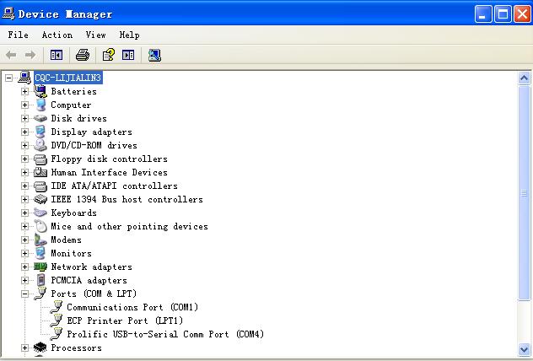Collapse the CQC-LIJIALIN3 root node
This screenshot has width=533, height=361.
click(9, 78)
